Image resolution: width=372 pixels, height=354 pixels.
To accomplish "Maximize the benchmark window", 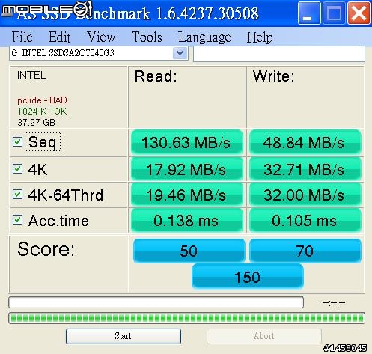I will [x=334, y=13].
